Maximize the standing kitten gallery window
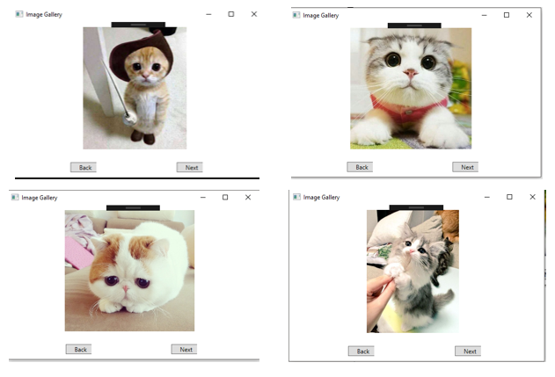Viewport: 555px width, 377px height. coord(509,197)
